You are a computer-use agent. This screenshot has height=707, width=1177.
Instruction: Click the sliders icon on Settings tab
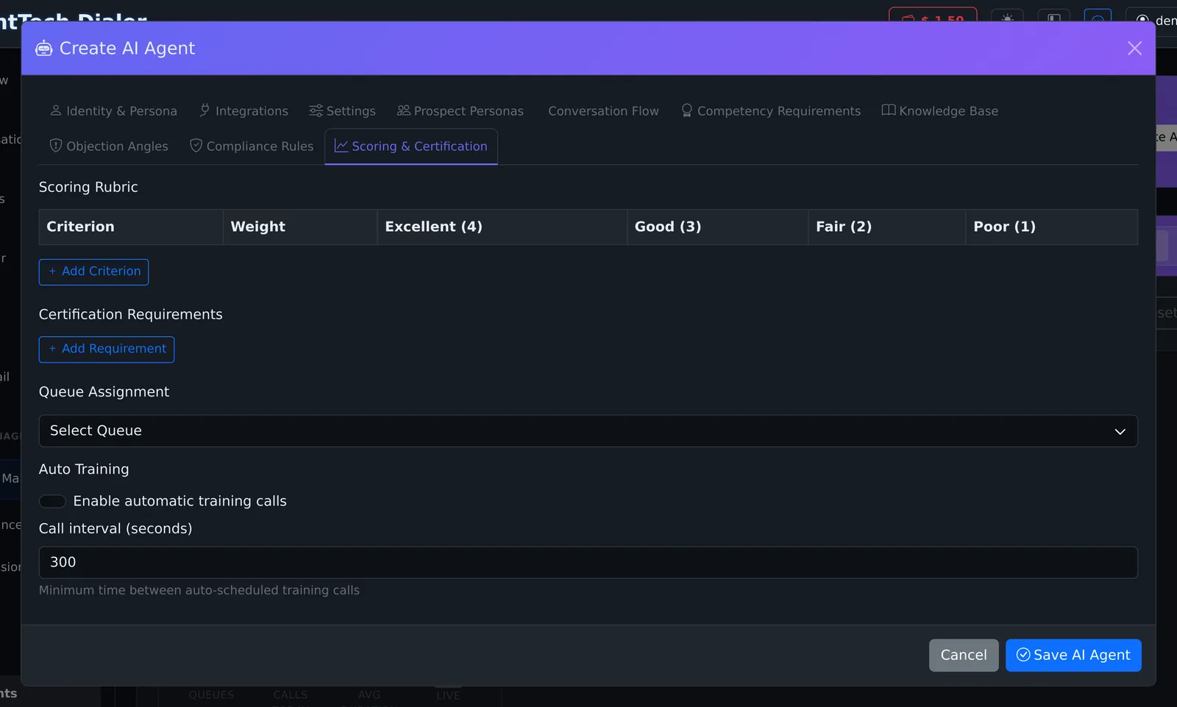click(316, 110)
